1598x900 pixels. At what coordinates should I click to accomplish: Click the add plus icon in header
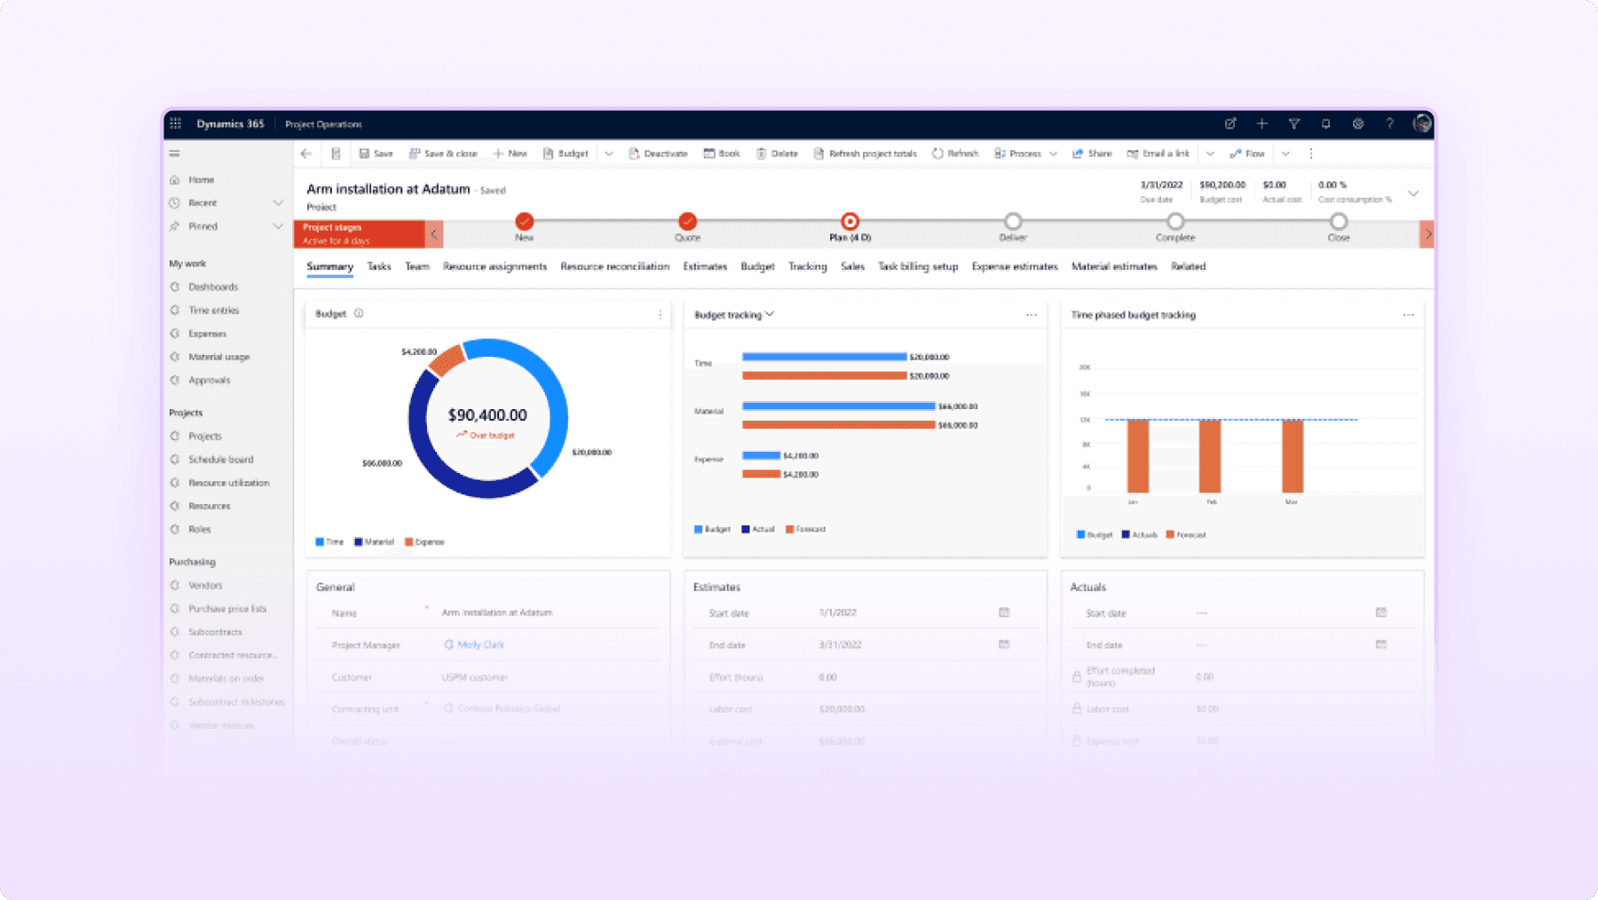pos(1262,124)
